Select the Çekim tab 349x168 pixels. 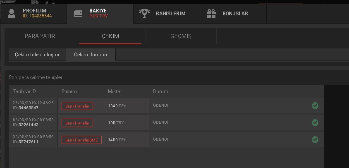(110, 36)
